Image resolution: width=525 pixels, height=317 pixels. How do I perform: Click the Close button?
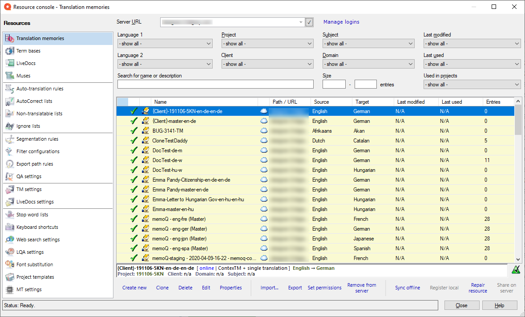click(462, 305)
